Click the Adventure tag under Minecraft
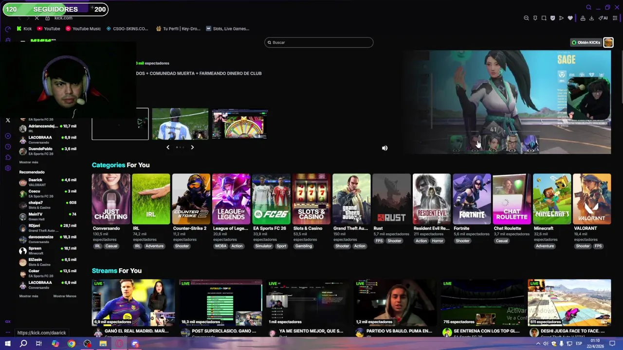Viewport: 623px width, 350px height. (x=545, y=246)
